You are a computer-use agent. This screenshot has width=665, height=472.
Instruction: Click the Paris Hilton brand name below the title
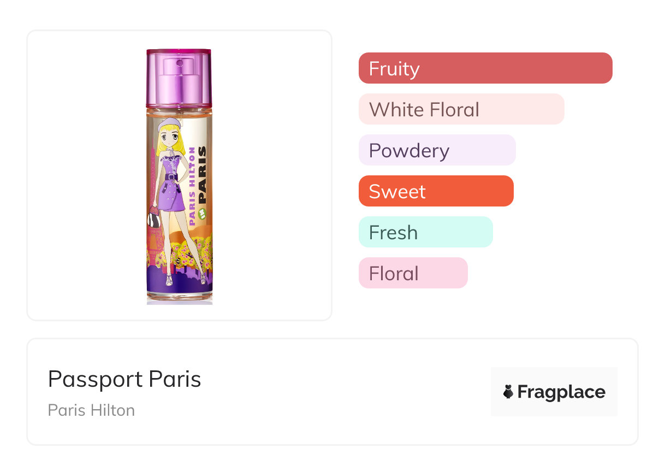[91, 410]
